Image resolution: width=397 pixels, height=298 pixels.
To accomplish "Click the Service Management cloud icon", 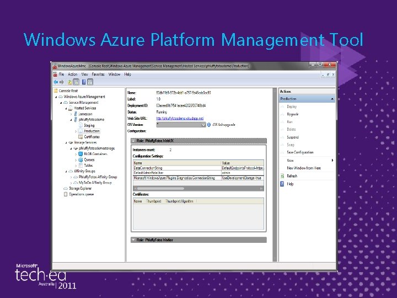I will click(x=66, y=103).
